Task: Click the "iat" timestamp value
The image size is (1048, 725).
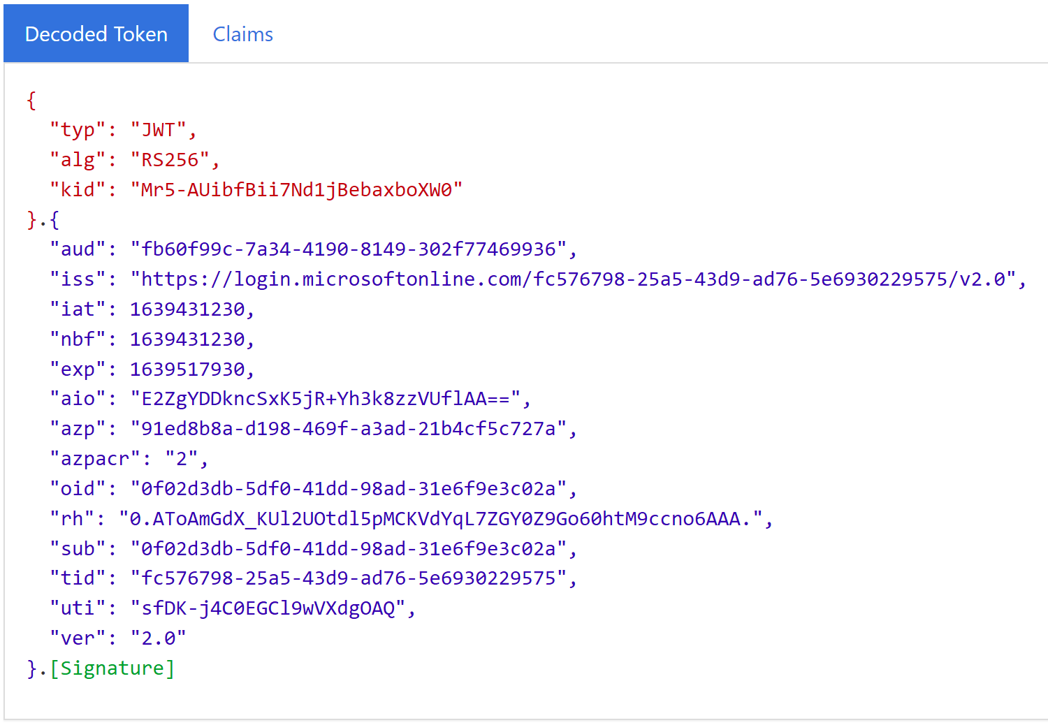Action: (x=187, y=309)
